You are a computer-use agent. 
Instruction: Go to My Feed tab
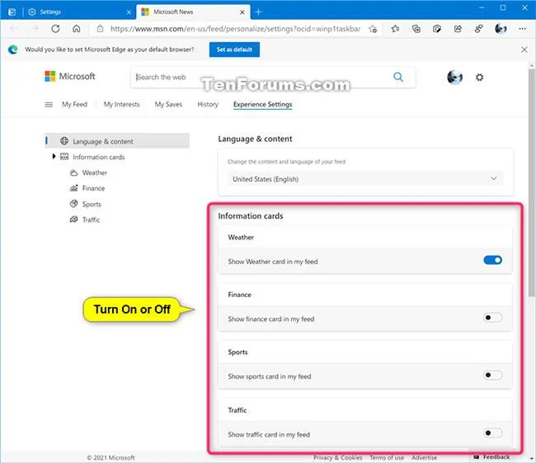point(74,104)
